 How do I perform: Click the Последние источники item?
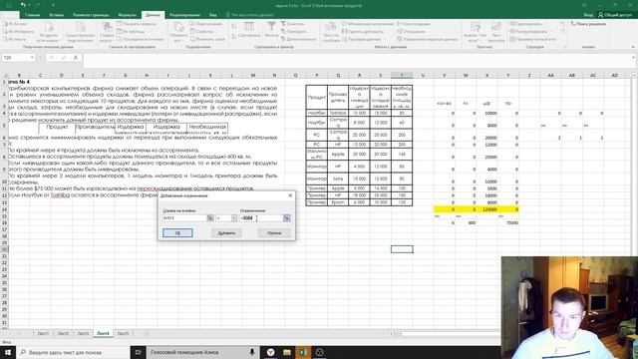[x=142, y=39]
